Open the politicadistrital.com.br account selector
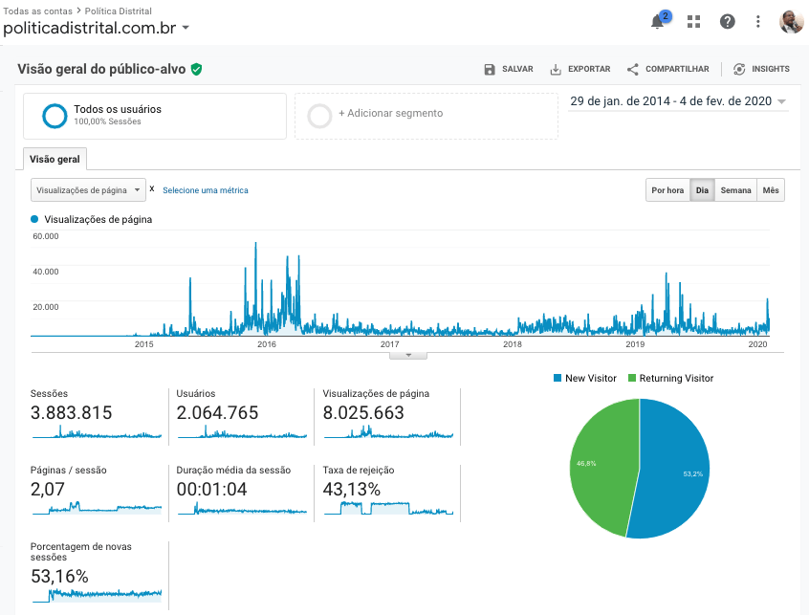 [97, 28]
